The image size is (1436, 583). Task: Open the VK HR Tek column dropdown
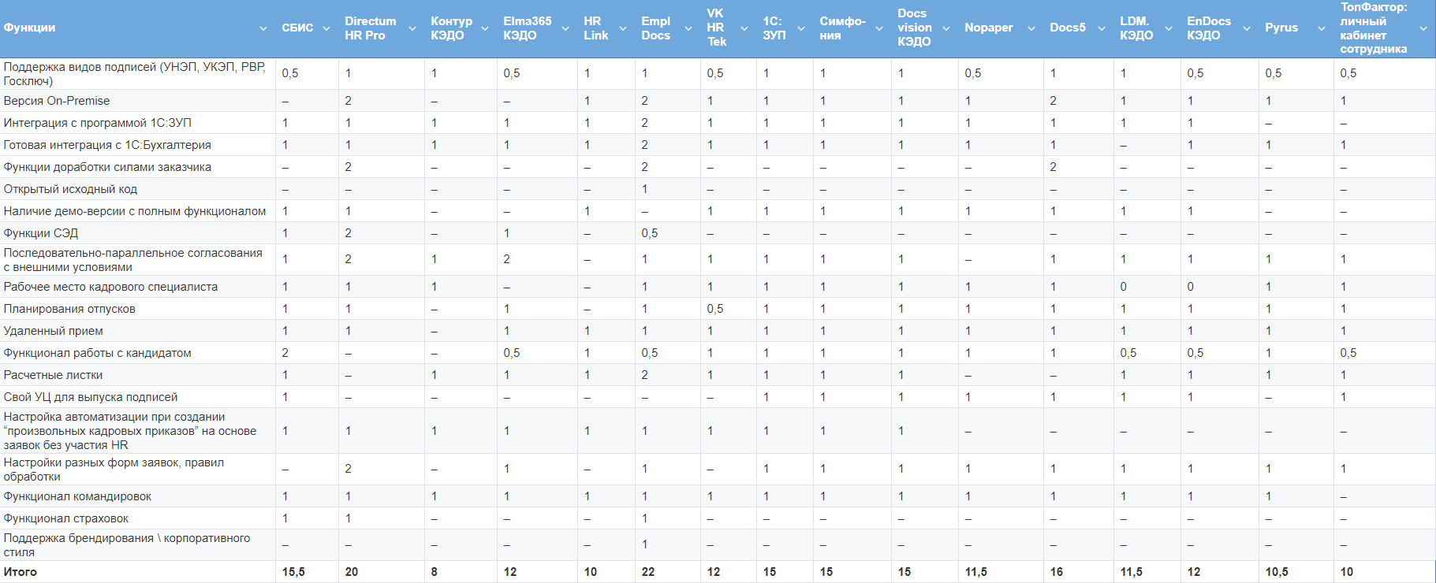click(x=744, y=28)
